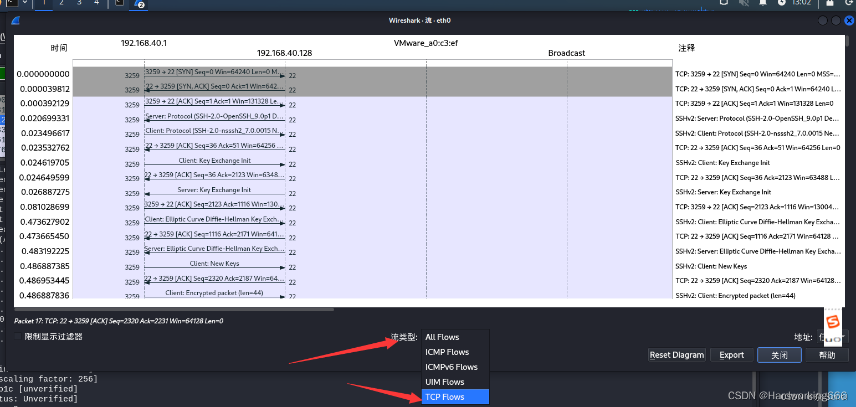Open the 地址 address combo box
The width and height of the screenshot is (856, 407).
click(x=833, y=337)
